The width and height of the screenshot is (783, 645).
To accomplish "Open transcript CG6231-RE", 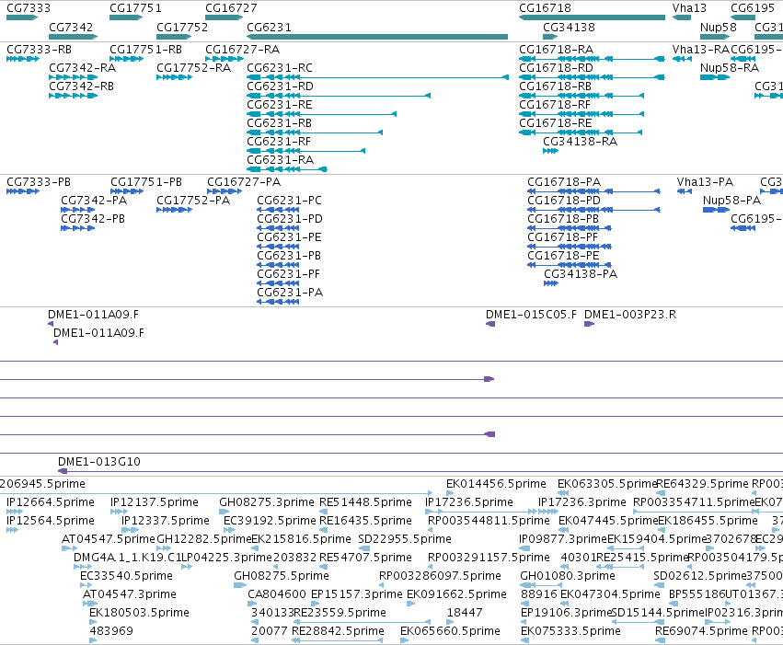I will tap(280, 105).
